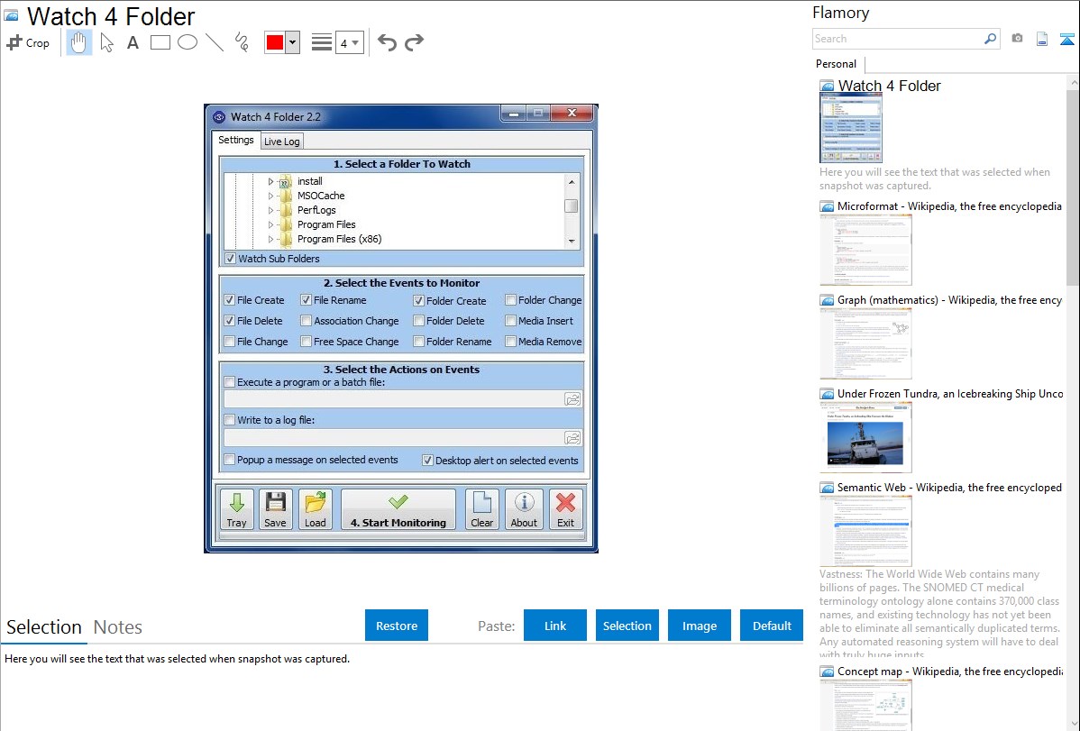Click 4. Start Monitoring button

[398, 509]
